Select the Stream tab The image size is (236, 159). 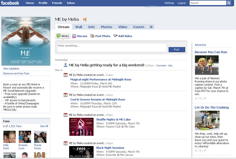pyautogui.click(x=63, y=27)
